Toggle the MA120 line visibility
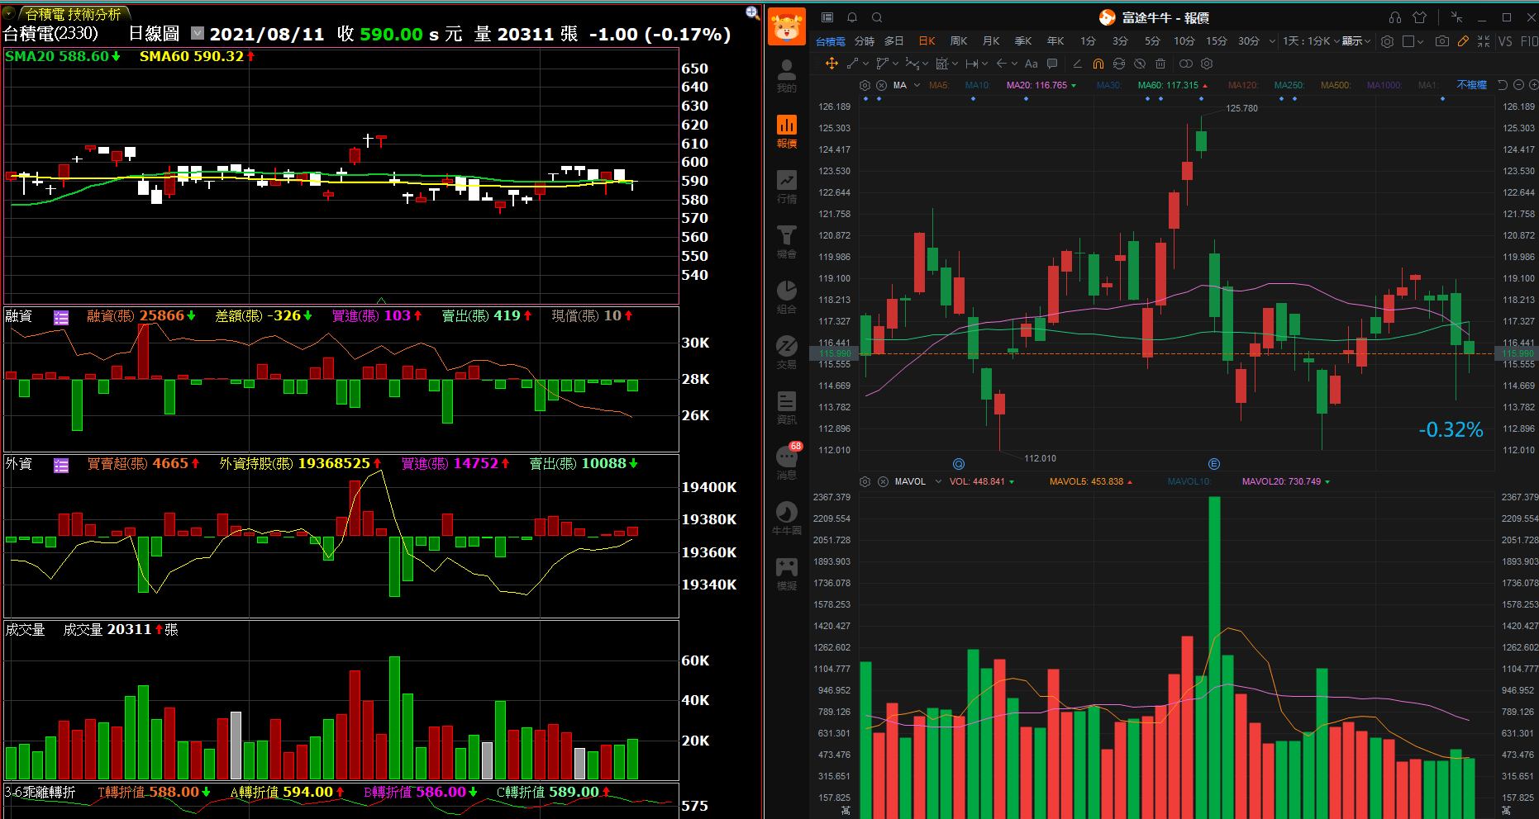The image size is (1539, 819). pos(1243,85)
